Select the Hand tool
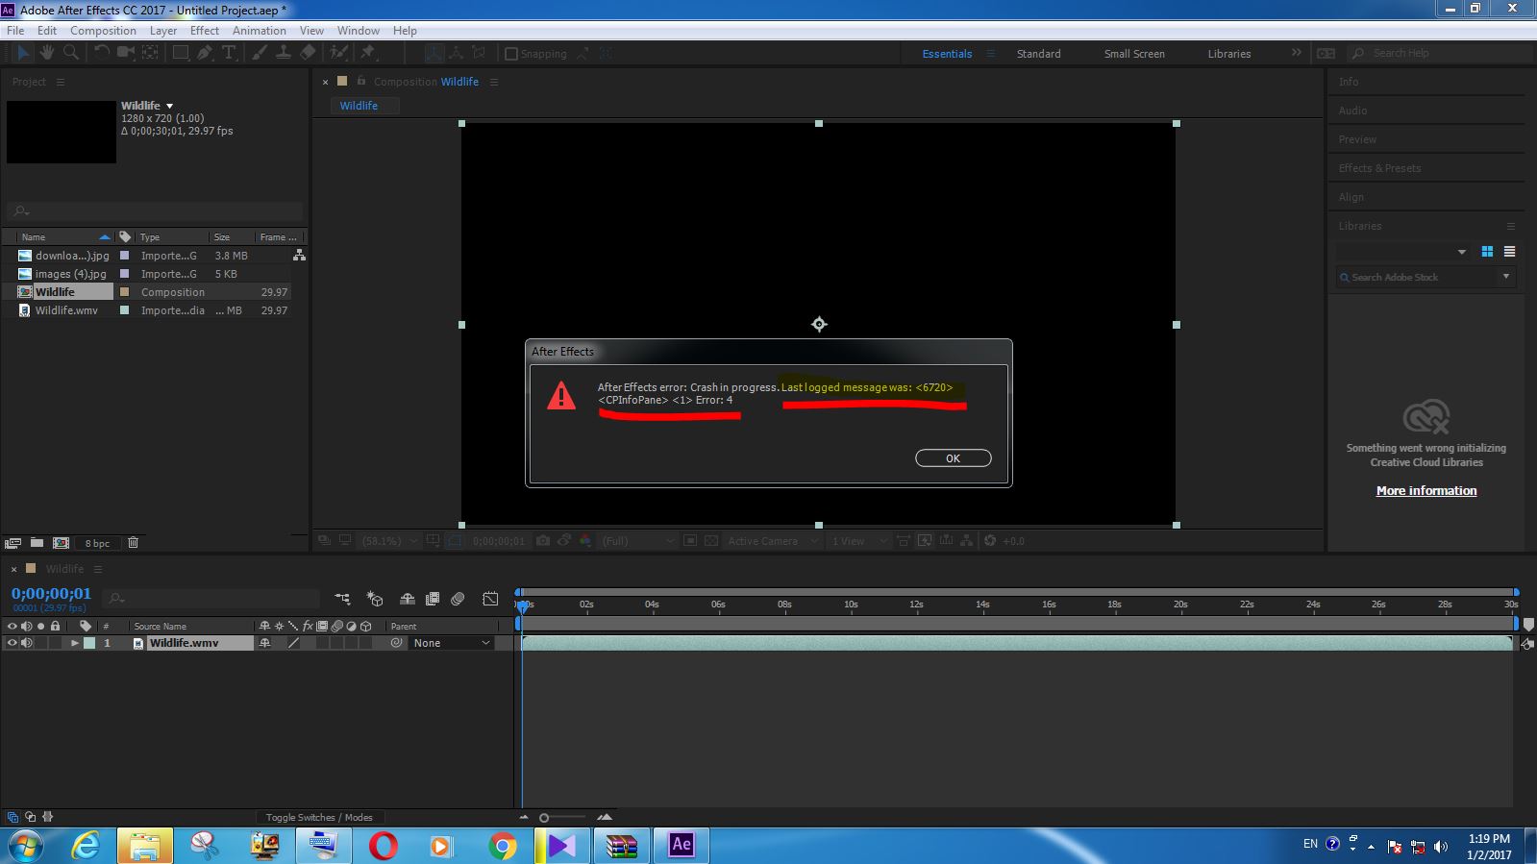The image size is (1537, 864). pos(46,53)
